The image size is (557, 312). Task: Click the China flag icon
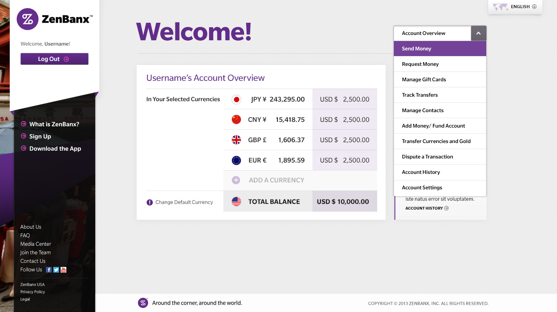pos(236,119)
